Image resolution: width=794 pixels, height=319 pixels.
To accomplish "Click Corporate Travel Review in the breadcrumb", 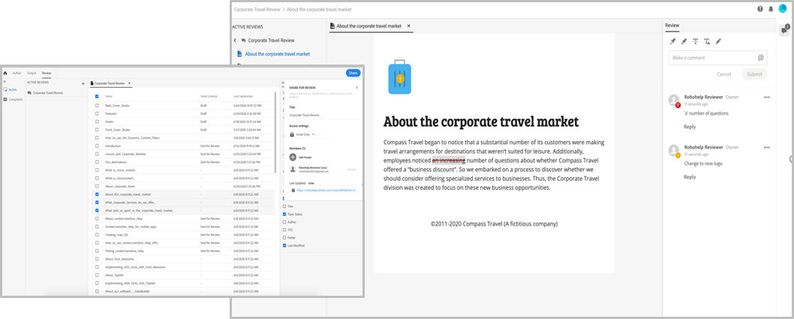I will (257, 9).
